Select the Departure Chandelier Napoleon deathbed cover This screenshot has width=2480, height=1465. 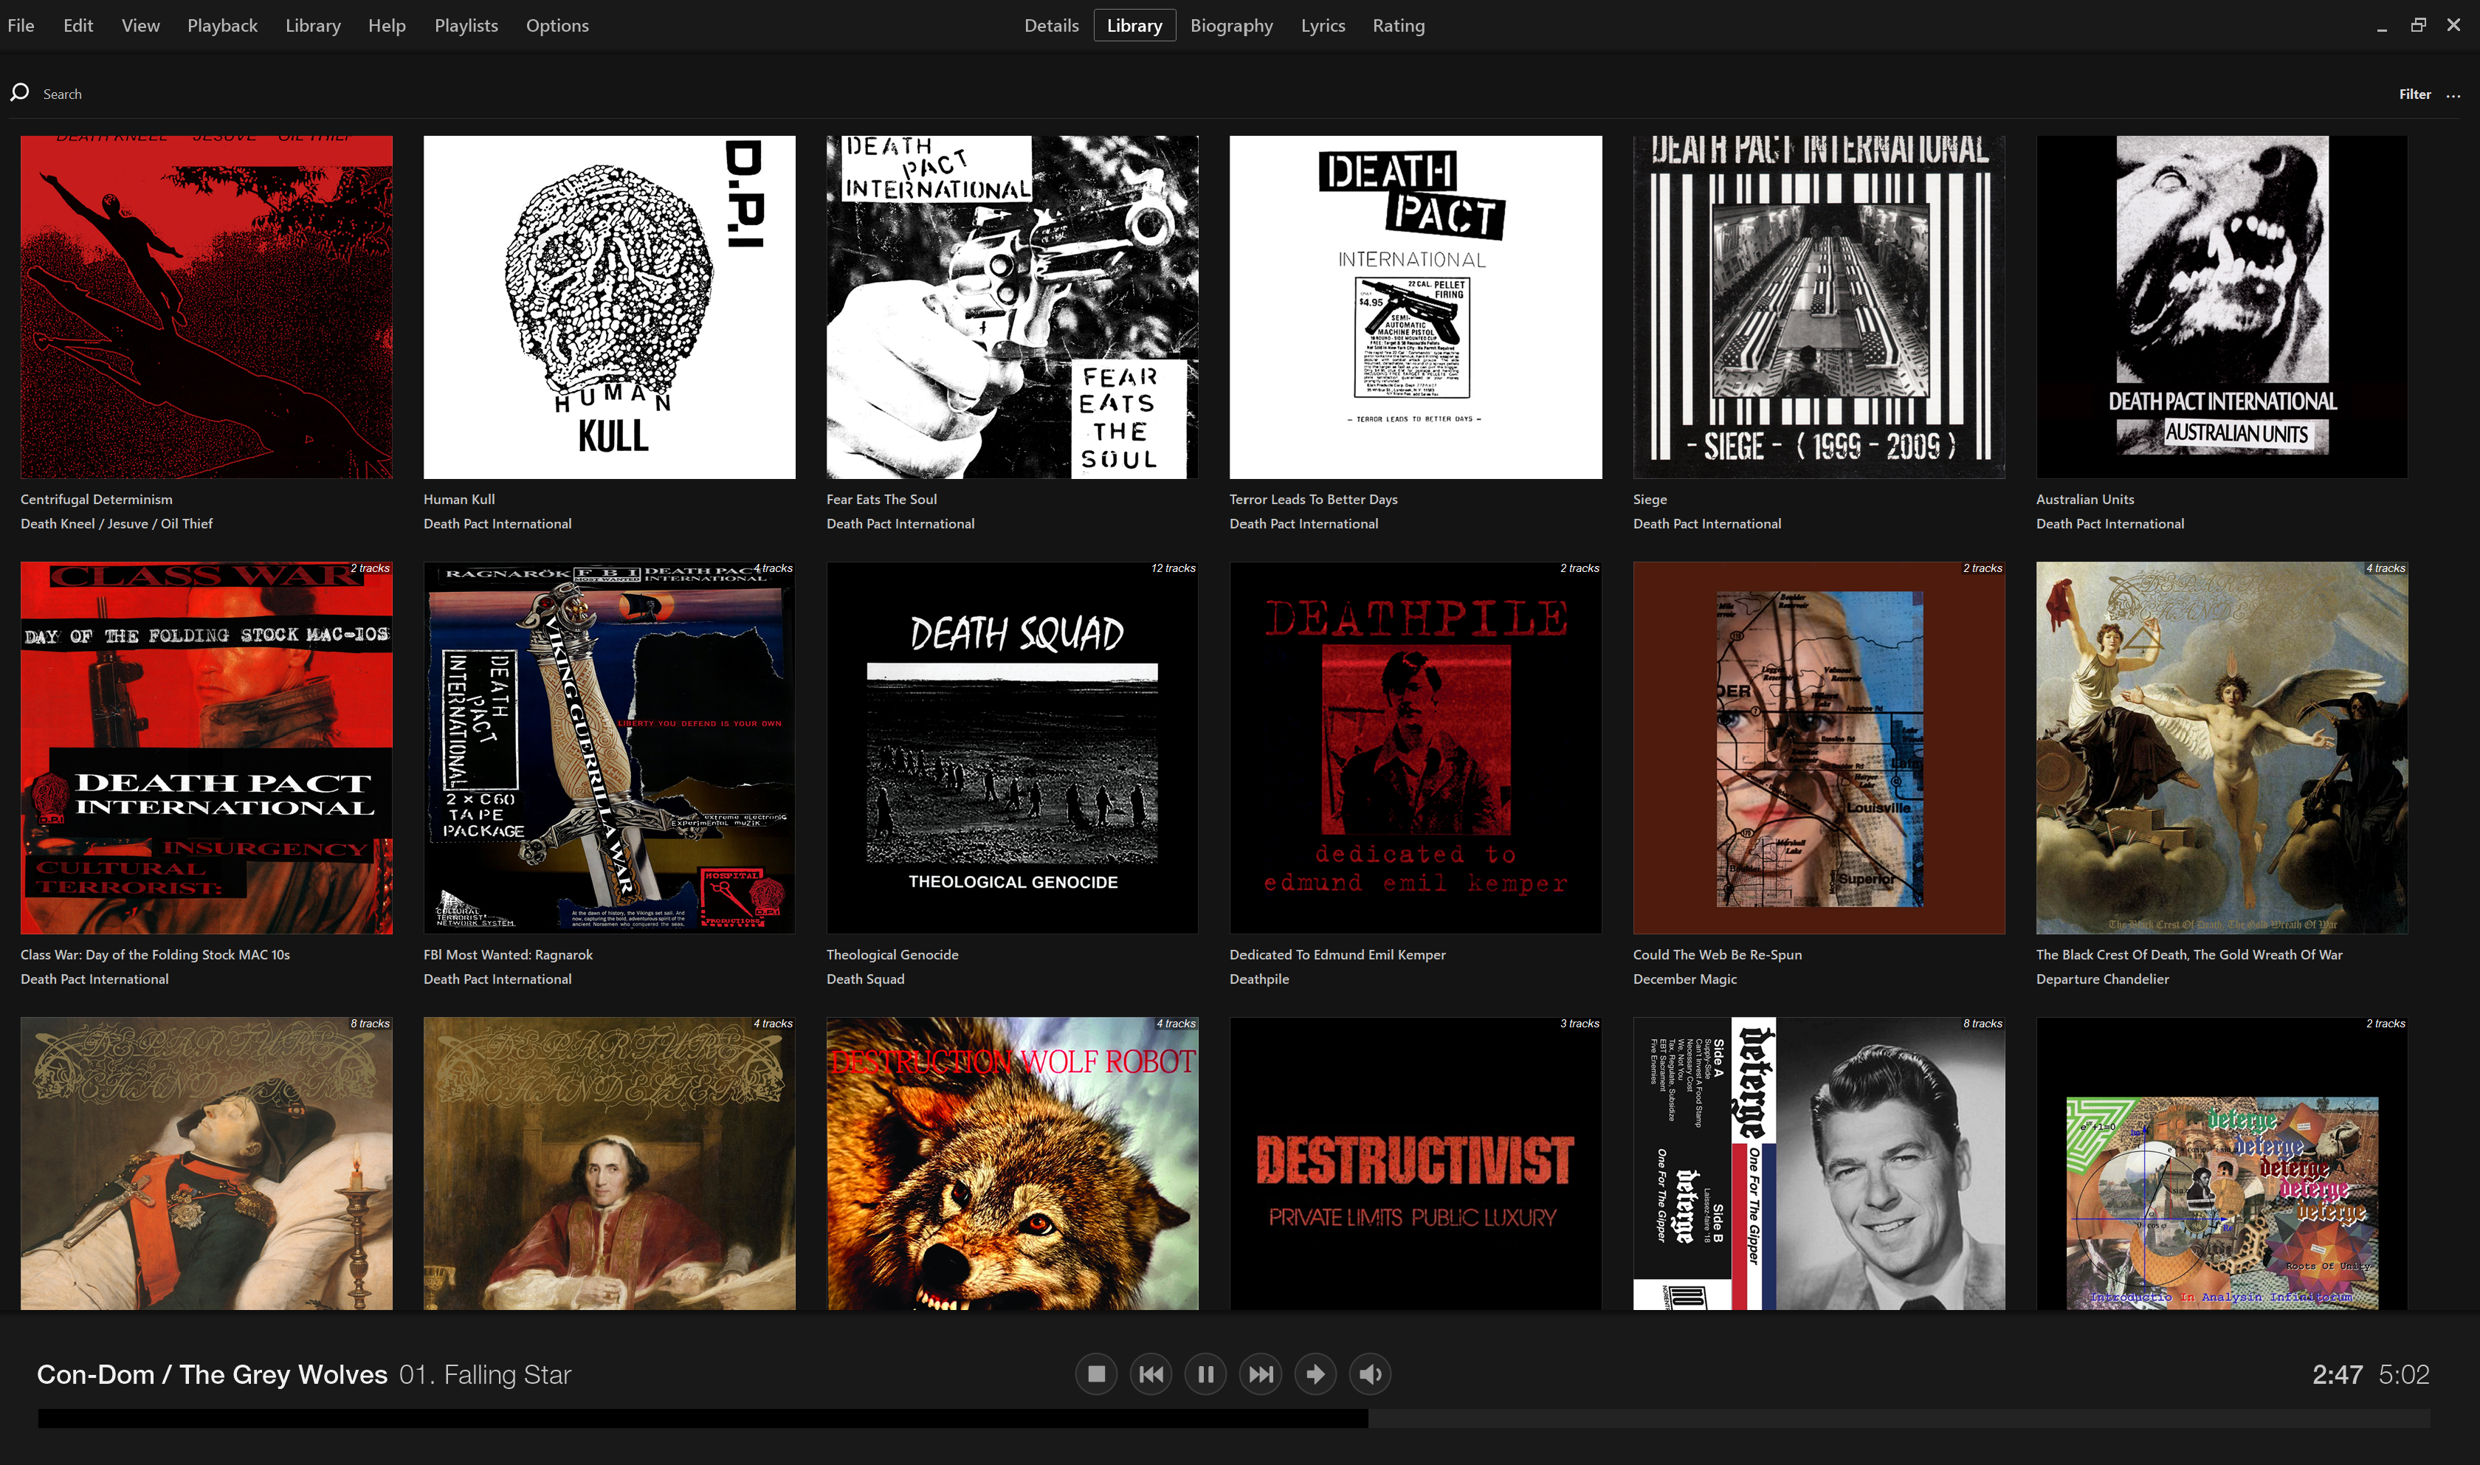coord(207,1163)
